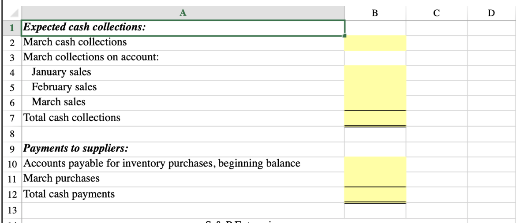
Task: Click 'March collections on account:' cell
Action: click(183, 58)
